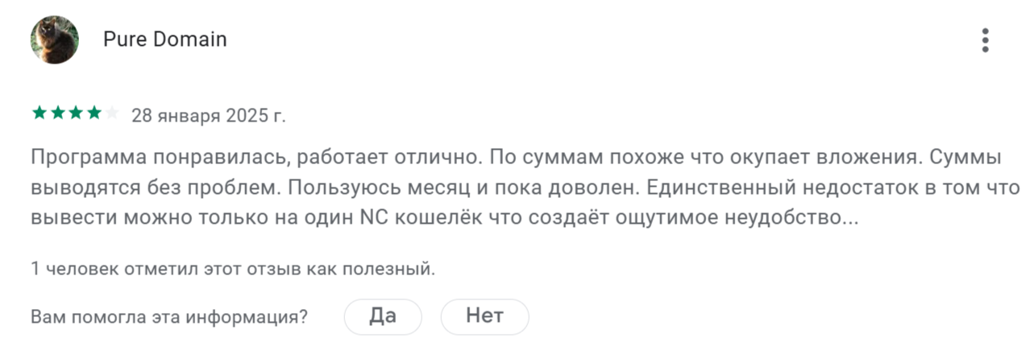
Task: Click the second green rating star
Action: [57, 113]
